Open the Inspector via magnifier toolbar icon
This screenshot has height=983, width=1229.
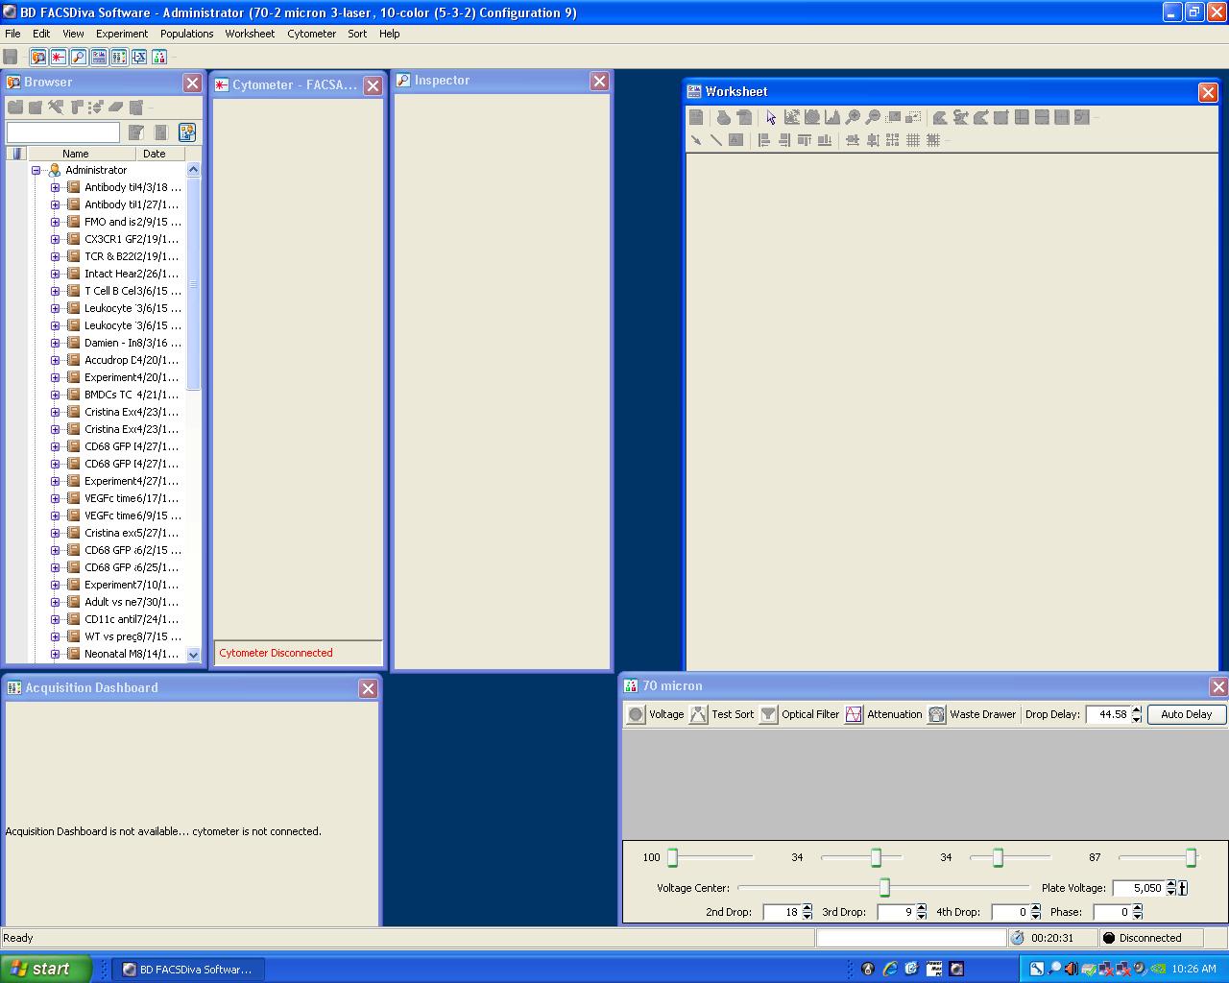79,57
